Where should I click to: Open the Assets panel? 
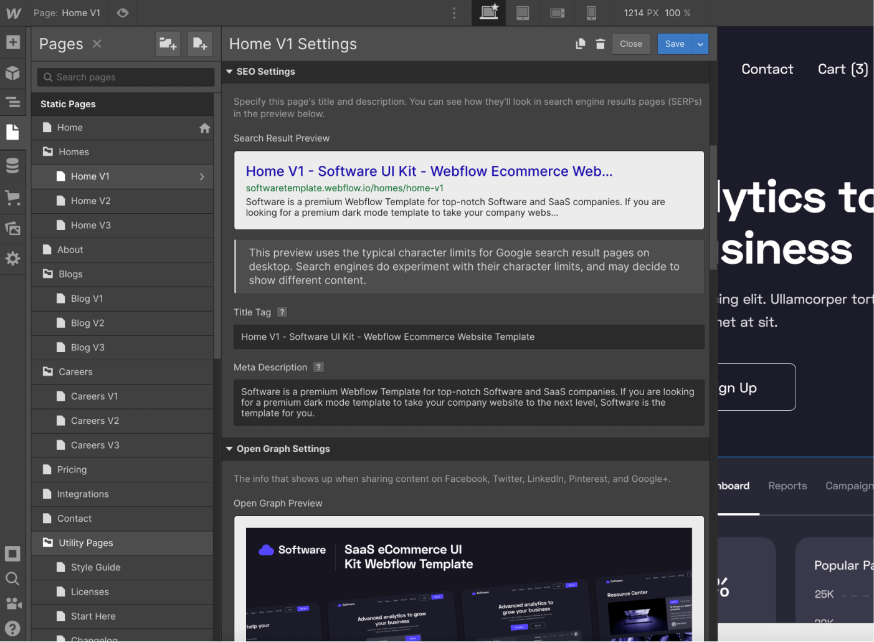point(12,228)
